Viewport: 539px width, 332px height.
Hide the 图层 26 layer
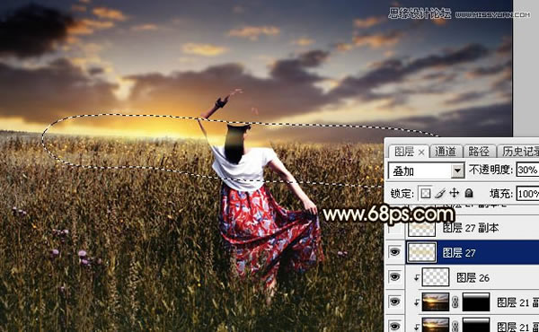point(394,277)
